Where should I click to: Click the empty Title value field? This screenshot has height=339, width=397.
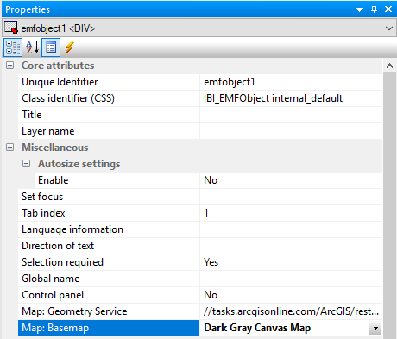tap(291, 115)
